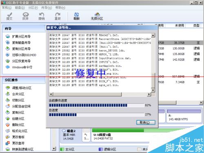Click the 类型 column header
204x153 pixels.
[x=196, y=25]
